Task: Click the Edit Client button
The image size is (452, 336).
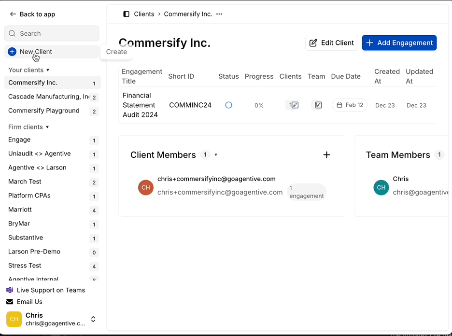Action: tap(331, 42)
